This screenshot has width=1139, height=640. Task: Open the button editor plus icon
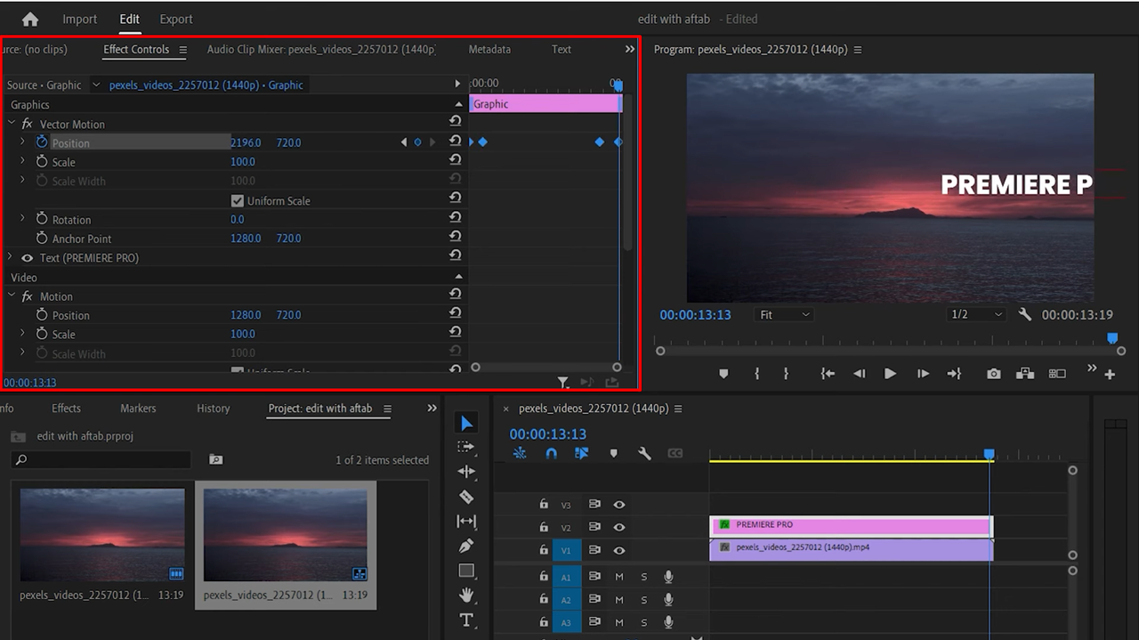[x=1110, y=375]
